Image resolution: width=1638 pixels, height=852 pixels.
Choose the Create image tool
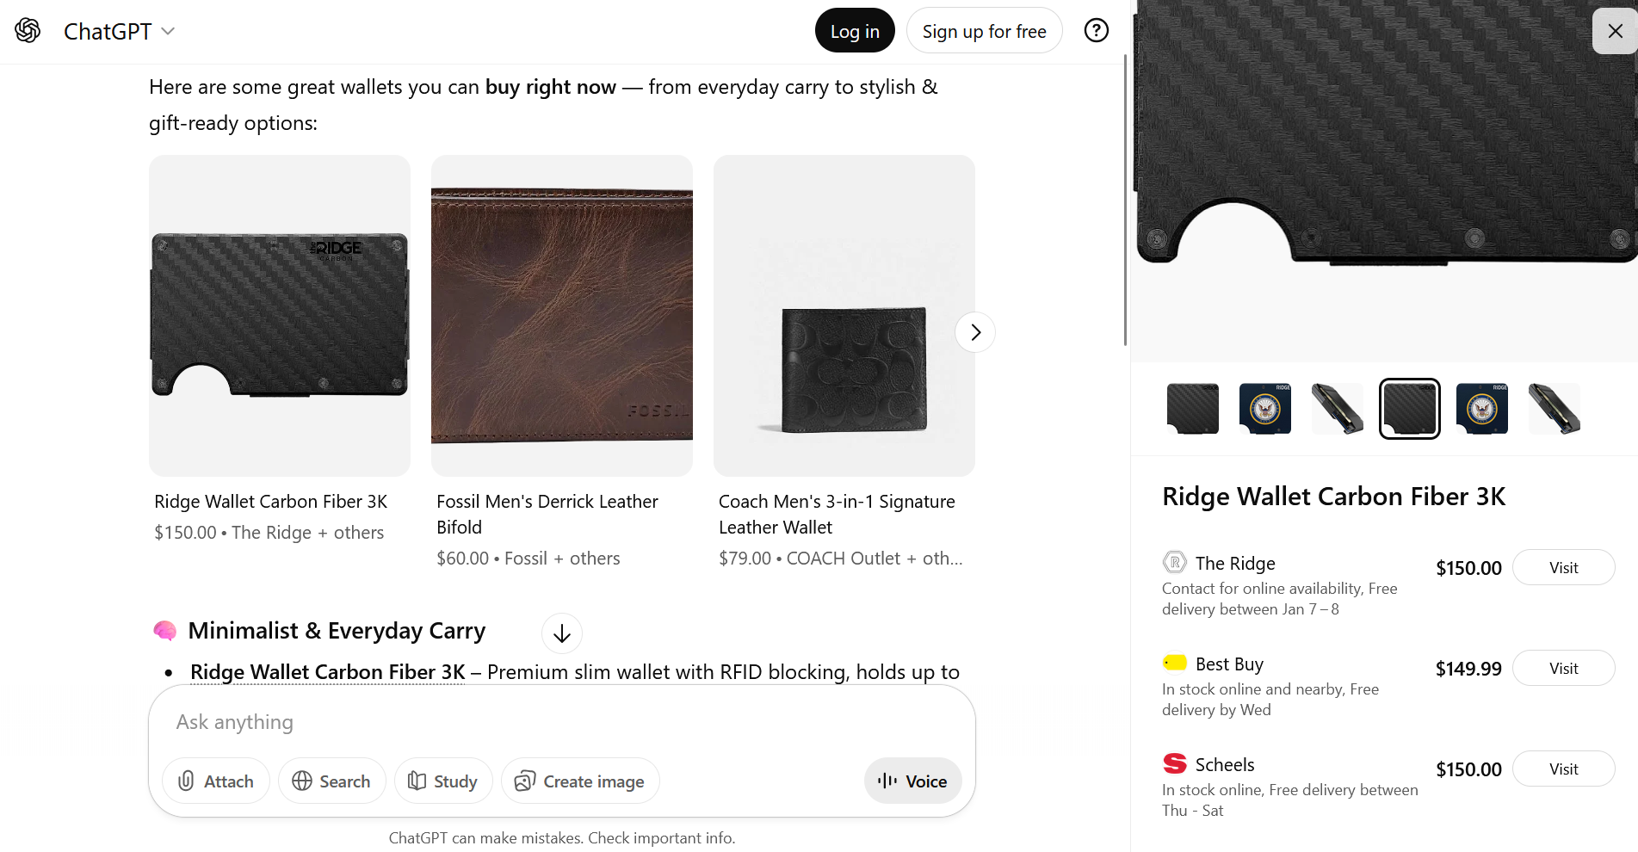pyautogui.click(x=579, y=781)
